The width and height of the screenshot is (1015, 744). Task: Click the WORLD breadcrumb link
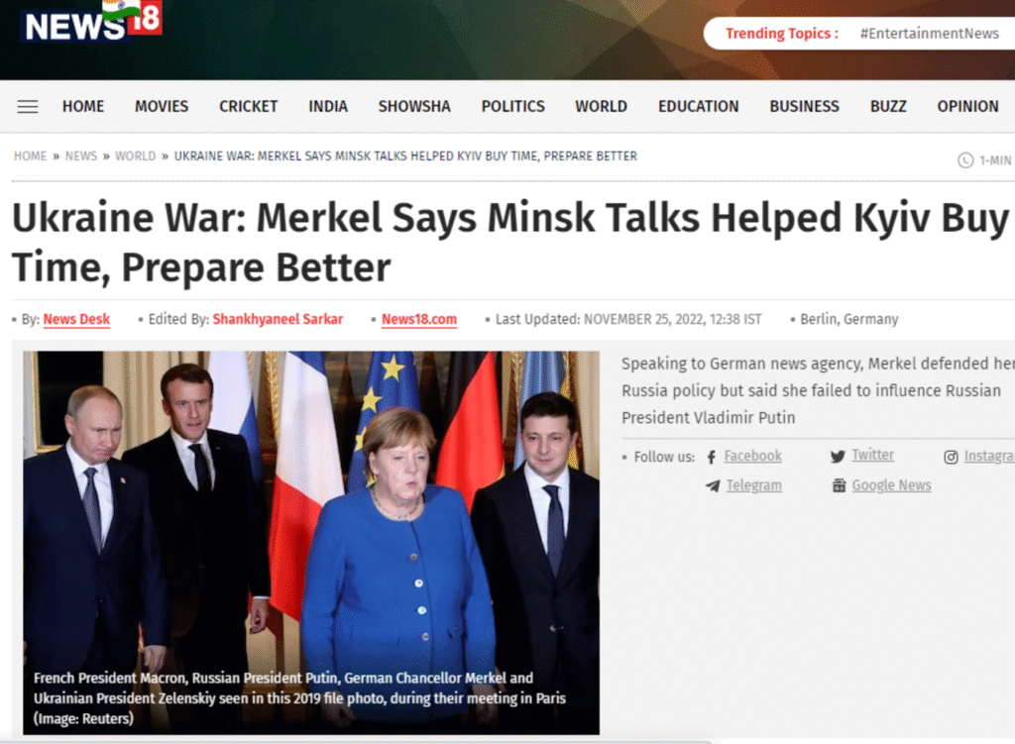(135, 157)
